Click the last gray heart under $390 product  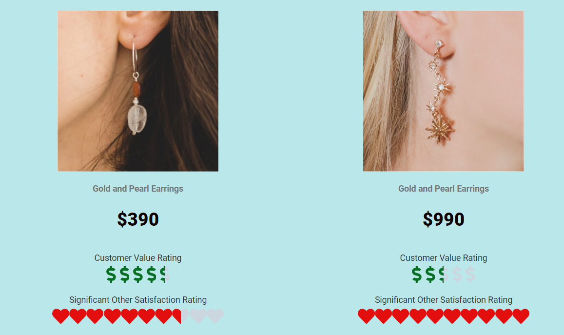[x=215, y=316]
